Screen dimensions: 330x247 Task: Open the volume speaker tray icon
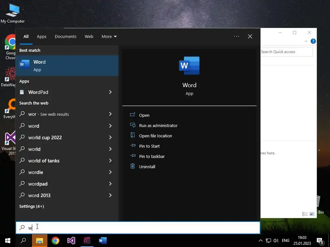coord(276,241)
